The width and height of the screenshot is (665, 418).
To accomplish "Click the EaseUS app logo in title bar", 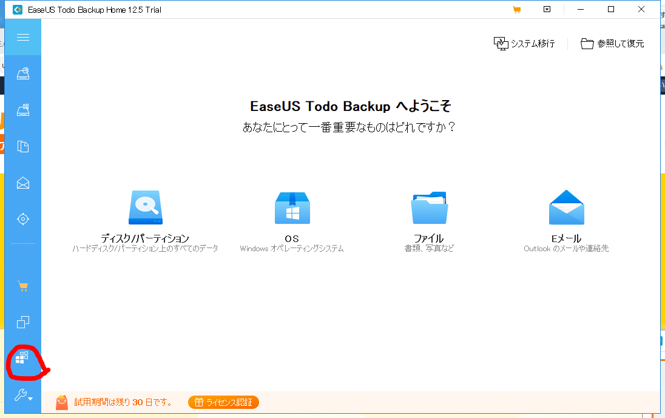I will pyautogui.click(x=18, y=9).
